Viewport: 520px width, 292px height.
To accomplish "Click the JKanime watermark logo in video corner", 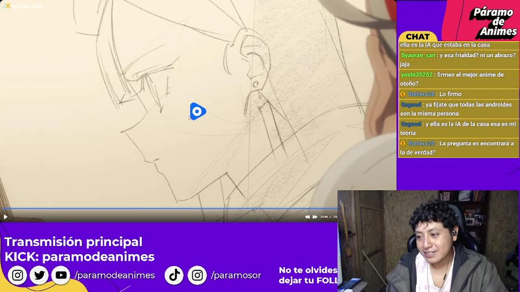I will pyautogui.click(x=22, y=6).
